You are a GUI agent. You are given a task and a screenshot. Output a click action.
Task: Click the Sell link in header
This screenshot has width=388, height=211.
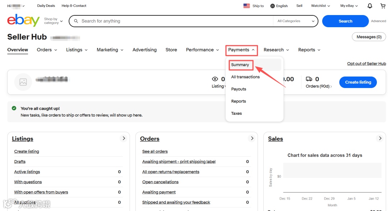click(x=299, y=6)
